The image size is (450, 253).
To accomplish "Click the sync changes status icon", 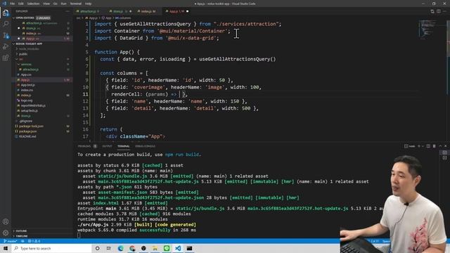I will 22,241.
